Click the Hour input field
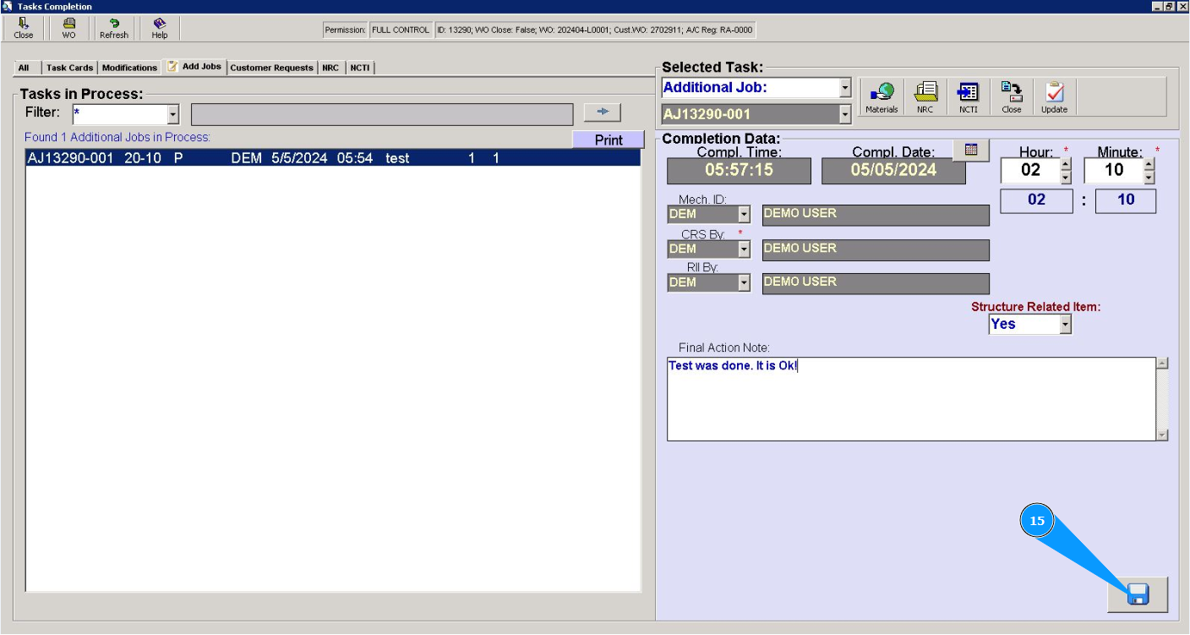1190x635 pixels. pos(1030,171)
